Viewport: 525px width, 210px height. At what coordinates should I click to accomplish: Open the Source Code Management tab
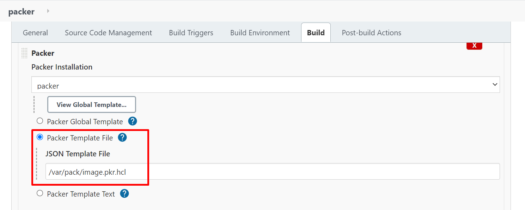108,33
